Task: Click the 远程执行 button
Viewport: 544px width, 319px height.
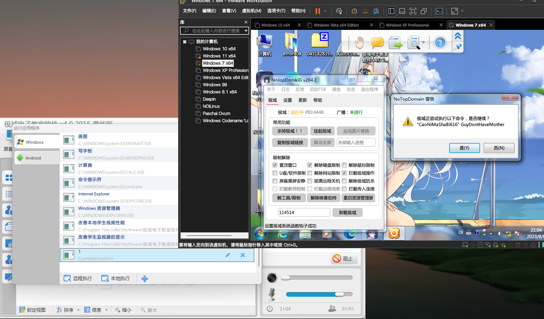Action: pos(78,278)
